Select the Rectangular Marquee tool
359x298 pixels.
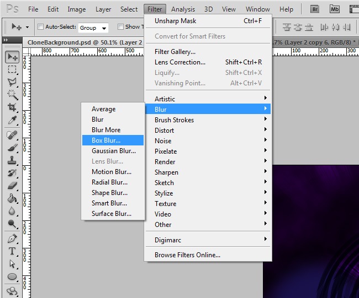[12, 69]
